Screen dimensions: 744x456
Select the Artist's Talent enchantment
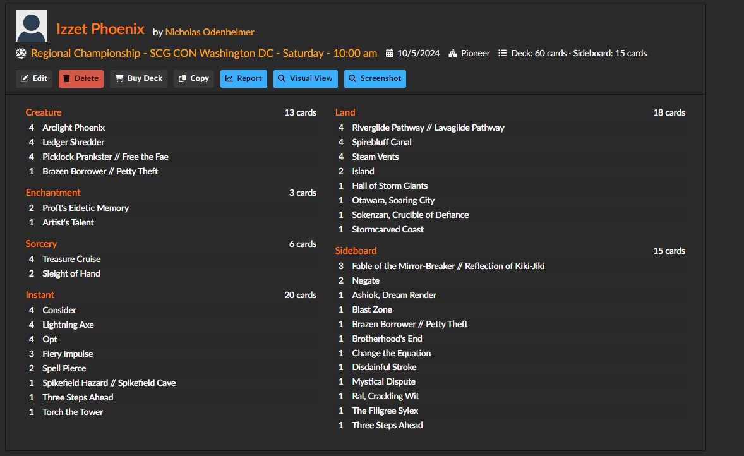click(x=68, y=222)
